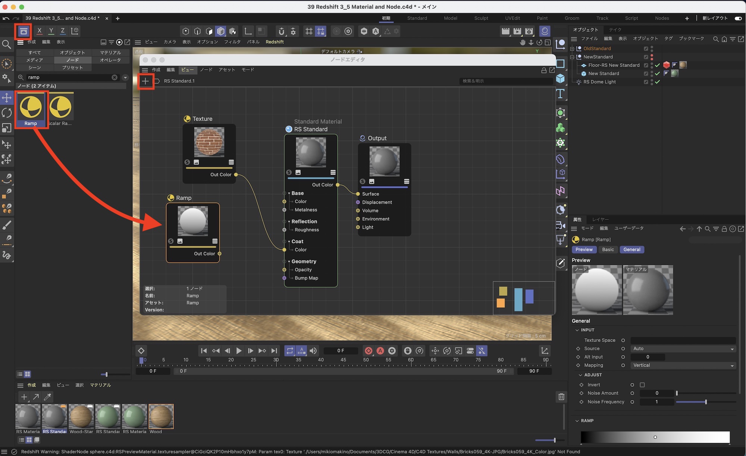Click the eyedropper icon in material manager
This screenshot has height=456, width=746.
tap(47, 397)
